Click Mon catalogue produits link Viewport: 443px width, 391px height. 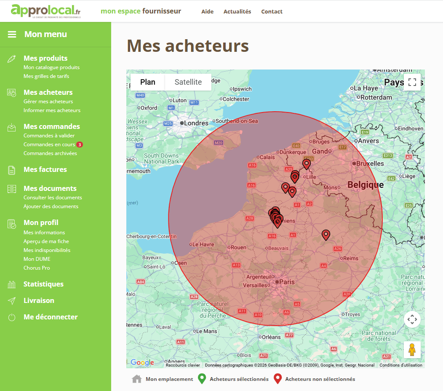point(51,67)
